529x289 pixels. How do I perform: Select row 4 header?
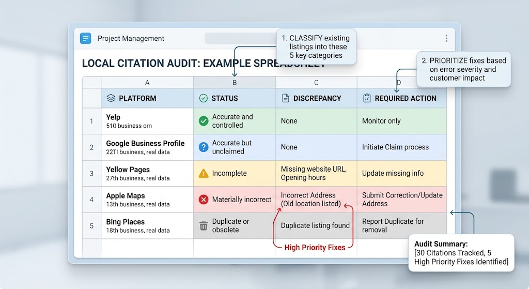point(91,200)
